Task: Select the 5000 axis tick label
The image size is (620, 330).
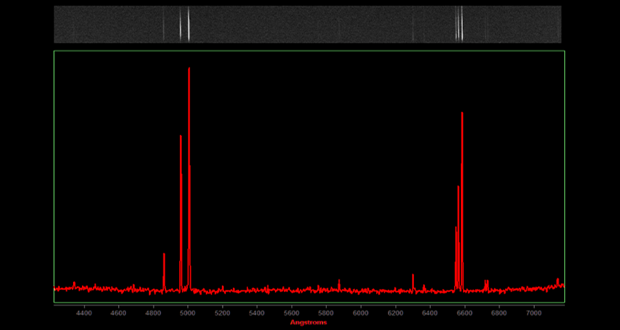Action: point(188,313)
